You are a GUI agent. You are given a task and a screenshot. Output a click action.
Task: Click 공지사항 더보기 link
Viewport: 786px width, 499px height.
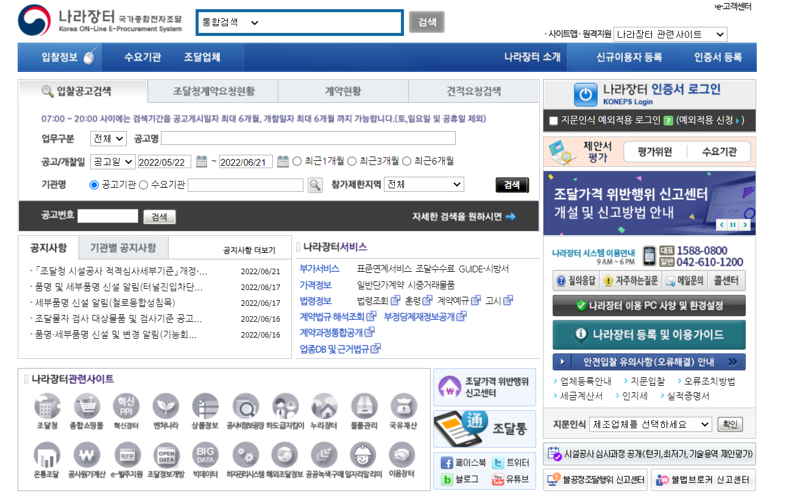click(x=249, y=250)
